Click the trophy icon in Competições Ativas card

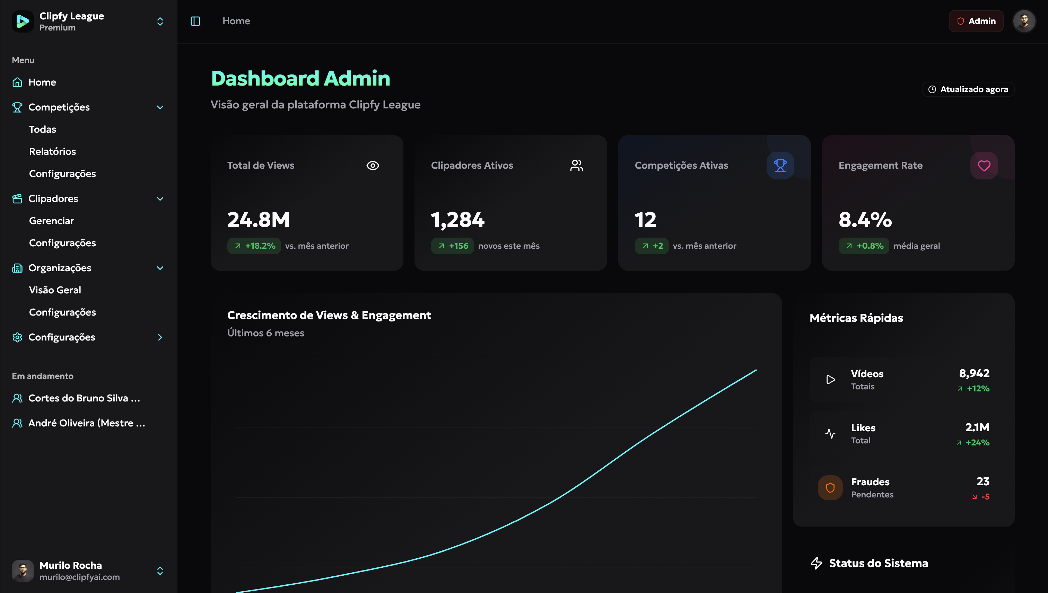point(780,165)
